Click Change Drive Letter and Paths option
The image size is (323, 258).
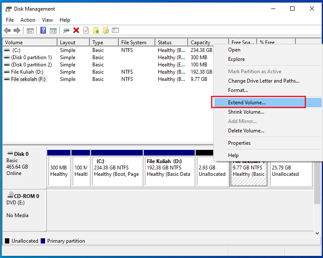click(x=263, y=81)
